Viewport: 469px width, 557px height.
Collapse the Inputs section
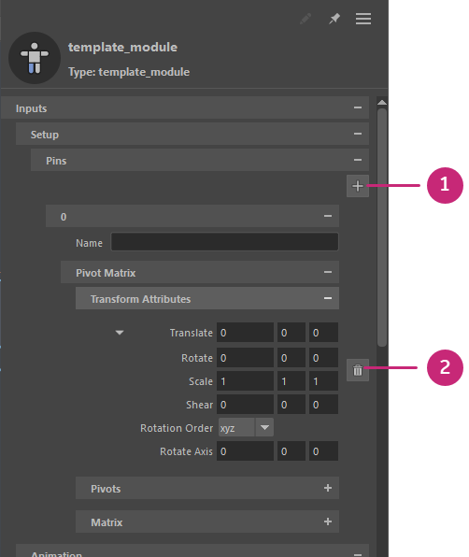click(x=358, y=107)
